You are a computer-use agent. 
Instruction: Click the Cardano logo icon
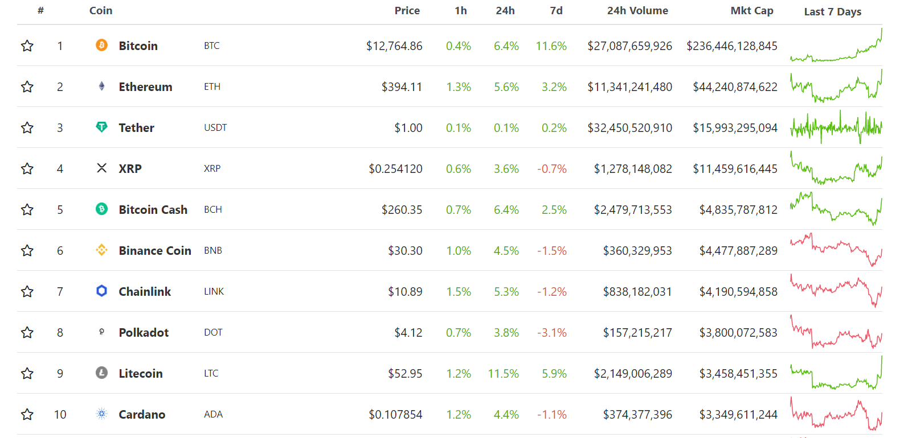tap(101, 414)
